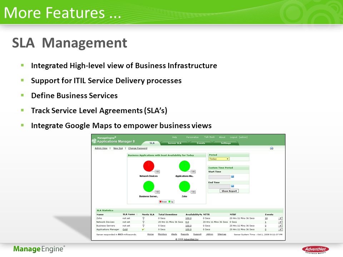Click the ManageEngine logo at slide bottom
The image size is (343, 257).
39,249
